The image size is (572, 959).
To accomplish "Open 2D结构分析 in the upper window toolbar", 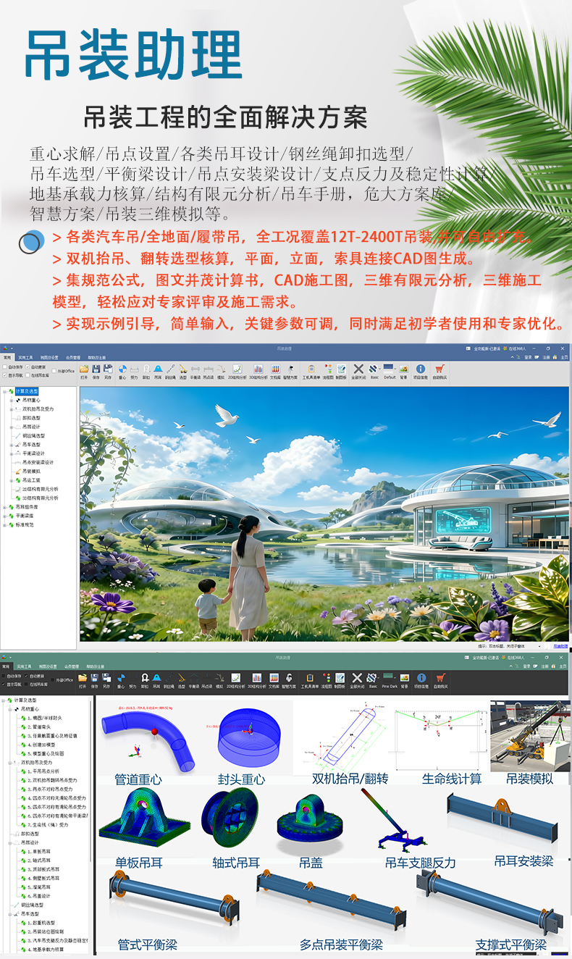I will (237, 369).
